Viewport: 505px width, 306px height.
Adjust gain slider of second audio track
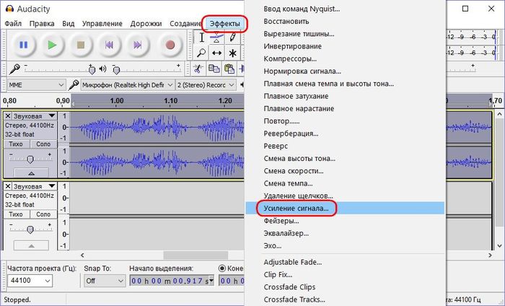pyautogui.click(x=30, y=229)
